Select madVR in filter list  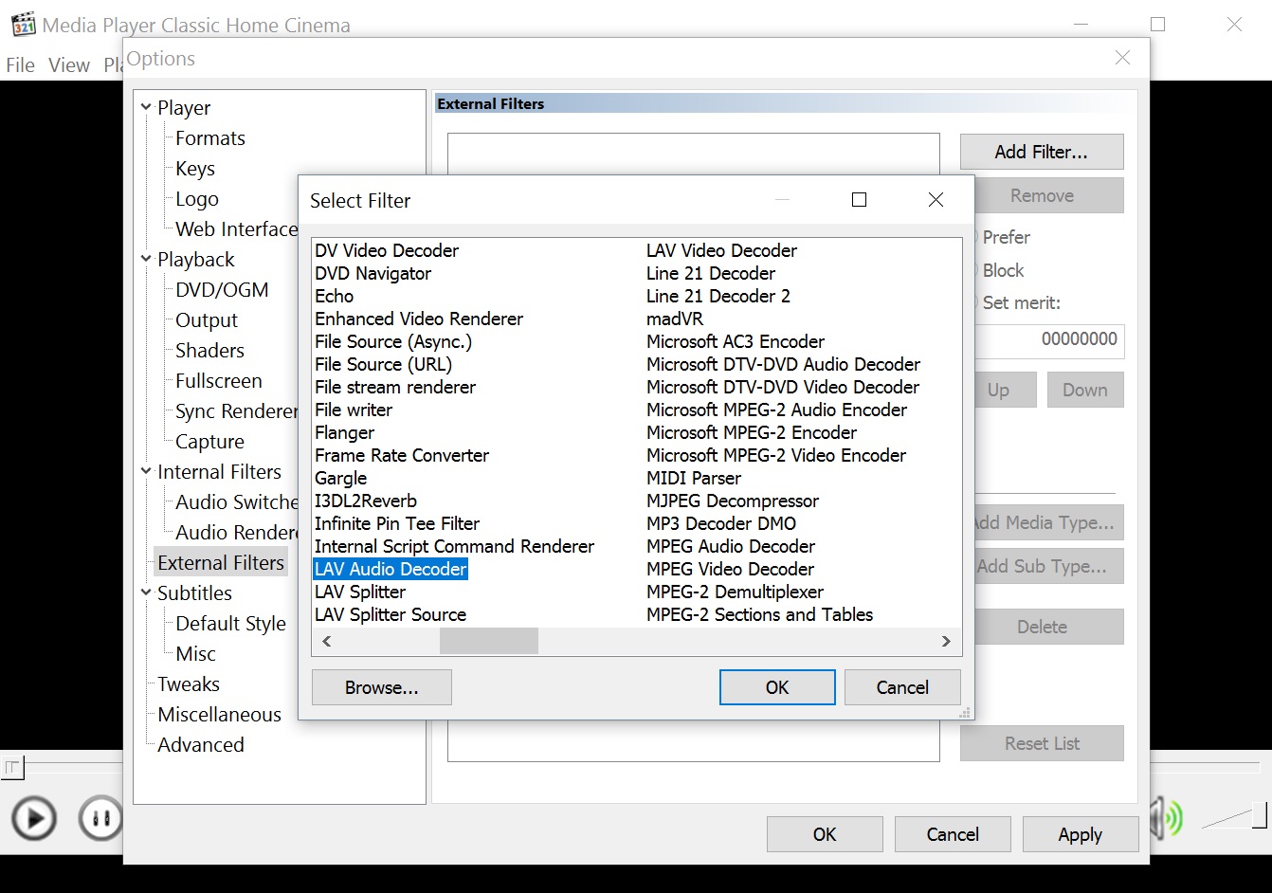coord(675,319)
